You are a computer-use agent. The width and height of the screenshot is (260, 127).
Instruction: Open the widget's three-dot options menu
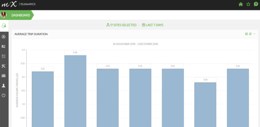tap(254, 34)
